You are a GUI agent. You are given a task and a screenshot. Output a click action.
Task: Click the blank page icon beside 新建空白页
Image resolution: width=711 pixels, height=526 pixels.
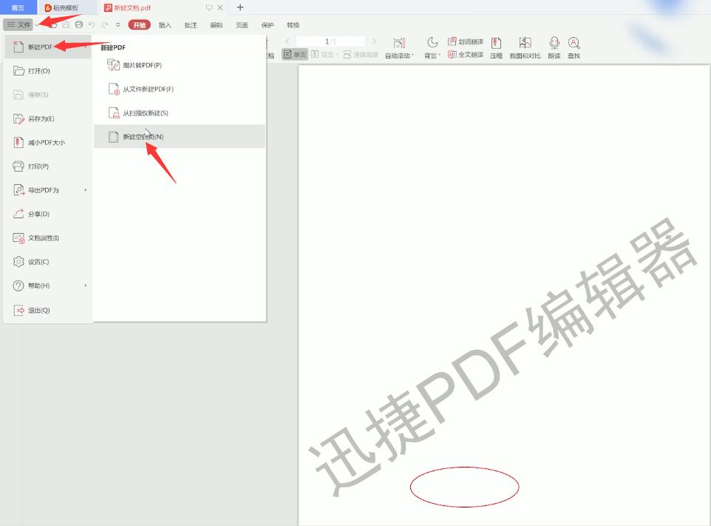(x=113, y=137)
